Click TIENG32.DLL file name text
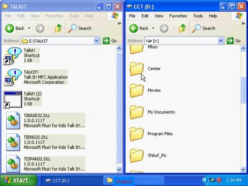The height and width of the screenshot is (186, 248). click(36, 137)
